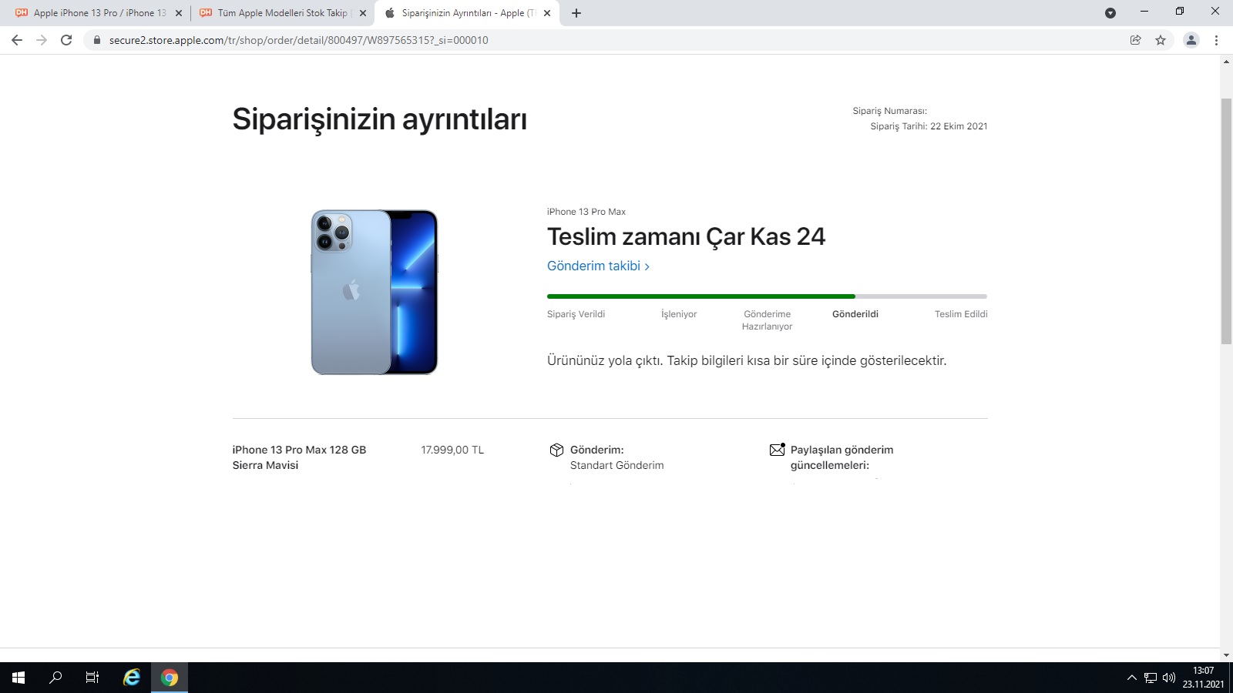Open Windows taskbar search
The image size is (1233, 693).
point(55,678)
